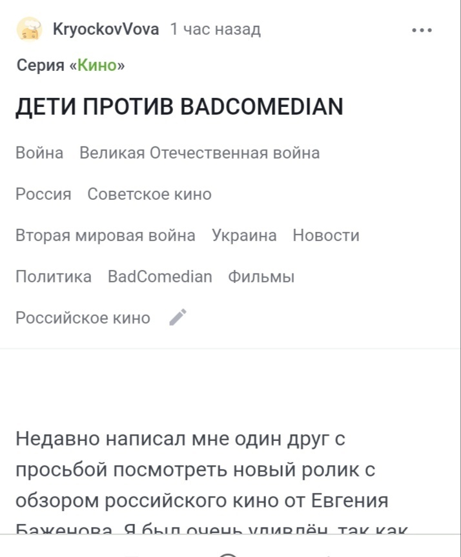This screenshot has height=557, width=461.
Task: Click the pencil edit tags icon
Action: pyautogui.click(x=178, y=317)
